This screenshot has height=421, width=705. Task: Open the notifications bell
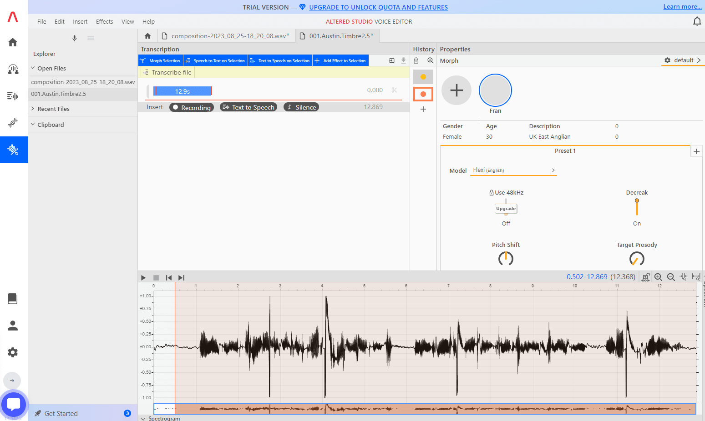point(697,21)
